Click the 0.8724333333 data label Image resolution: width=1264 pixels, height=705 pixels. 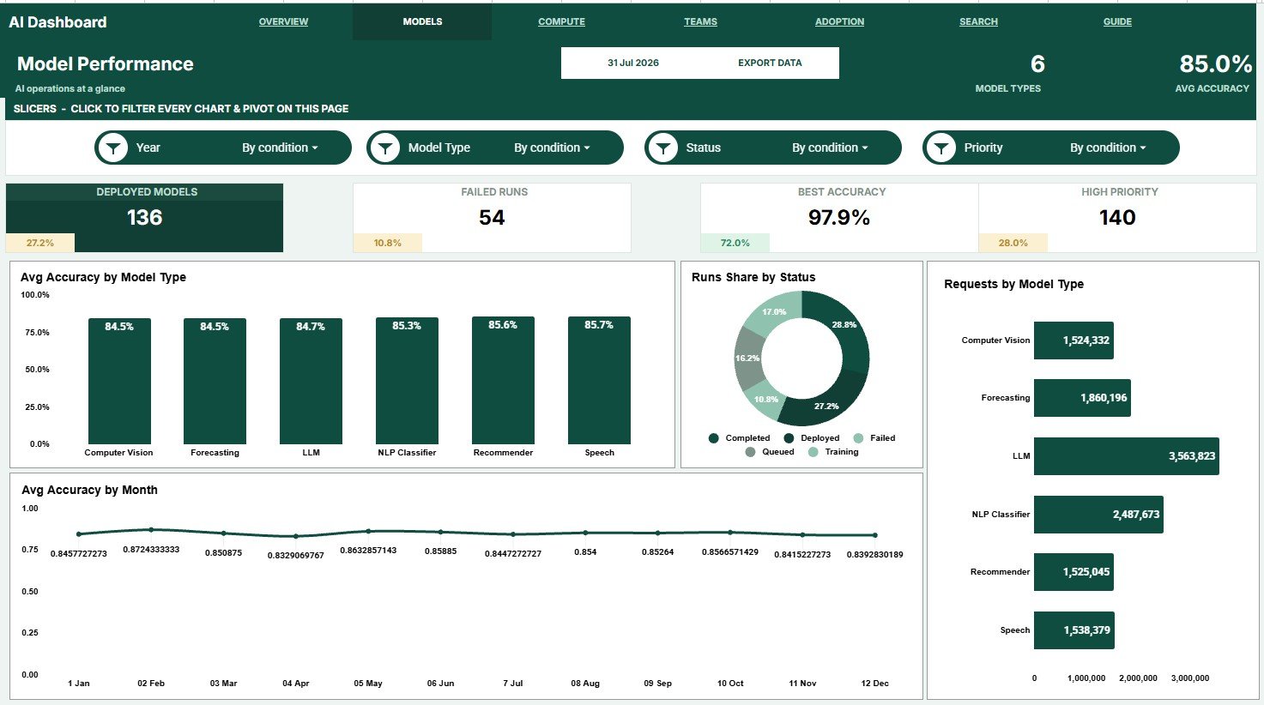pyautogui.click(x=151, y=549)
